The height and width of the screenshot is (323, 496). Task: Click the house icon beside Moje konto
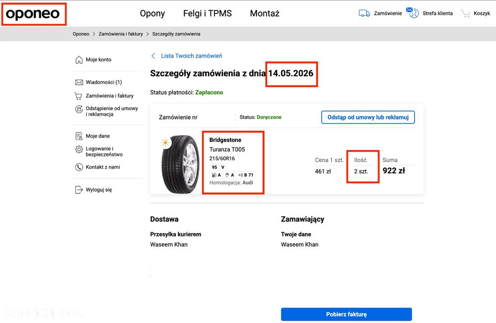tap(79, 60)
